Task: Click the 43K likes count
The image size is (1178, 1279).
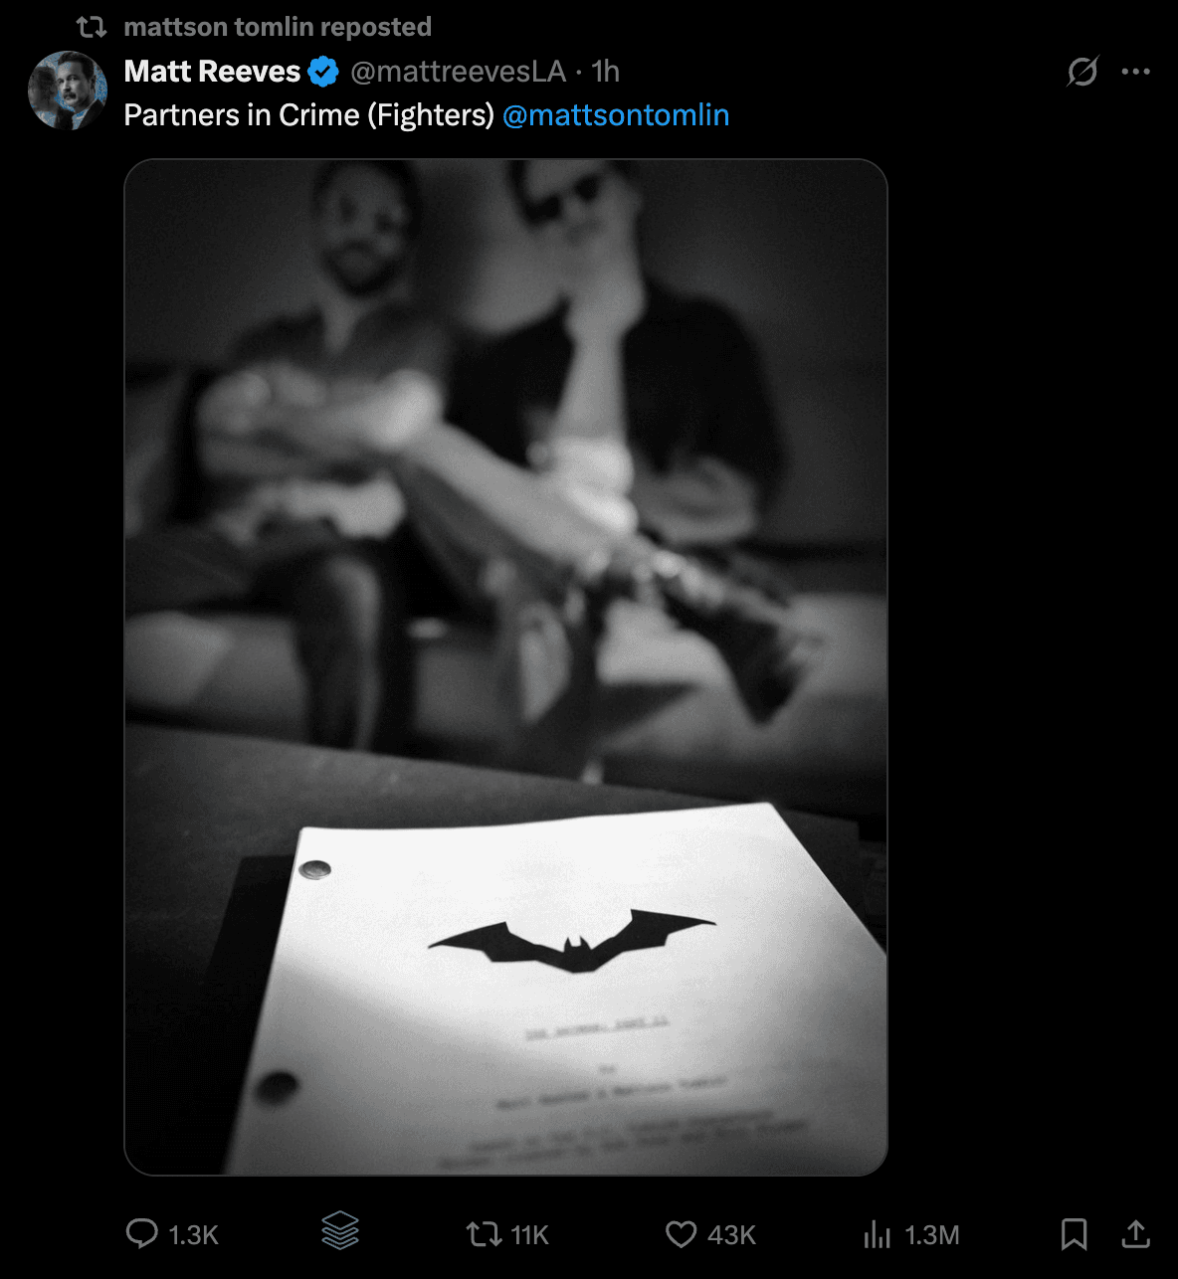Action: click(731, 1235)
